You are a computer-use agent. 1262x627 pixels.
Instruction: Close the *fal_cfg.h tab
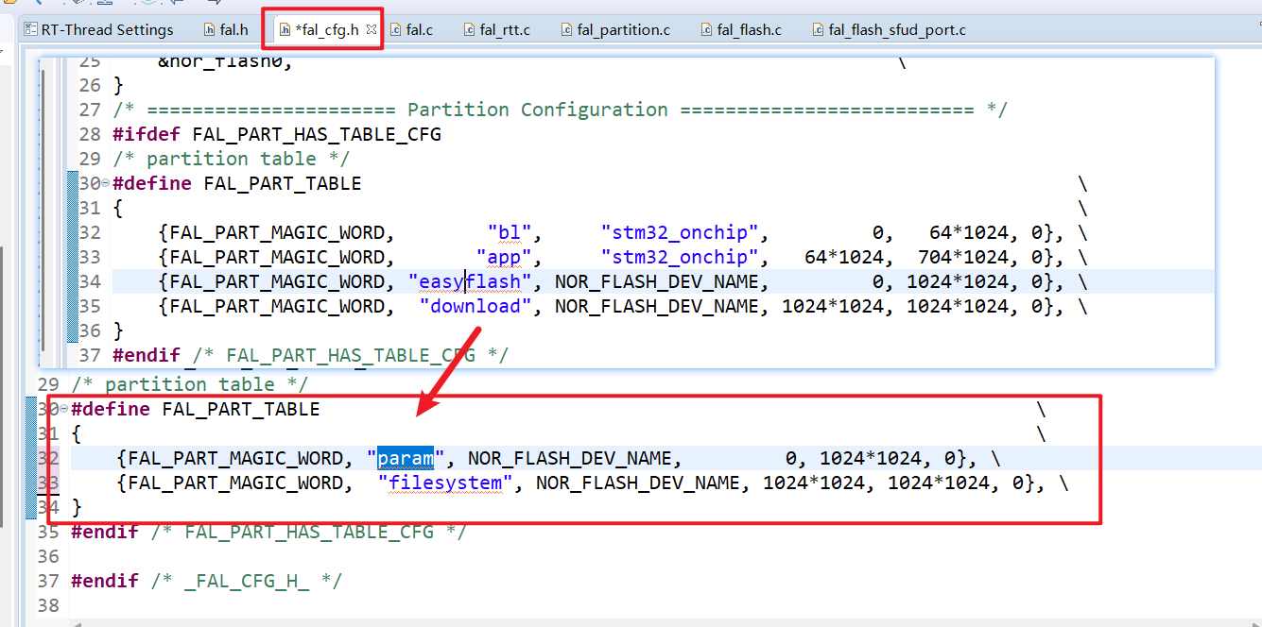click(x=371, y=29)
